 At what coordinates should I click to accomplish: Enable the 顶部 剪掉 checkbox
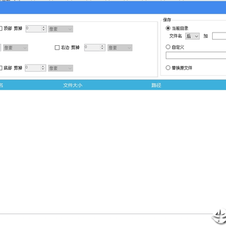(1, 29)
